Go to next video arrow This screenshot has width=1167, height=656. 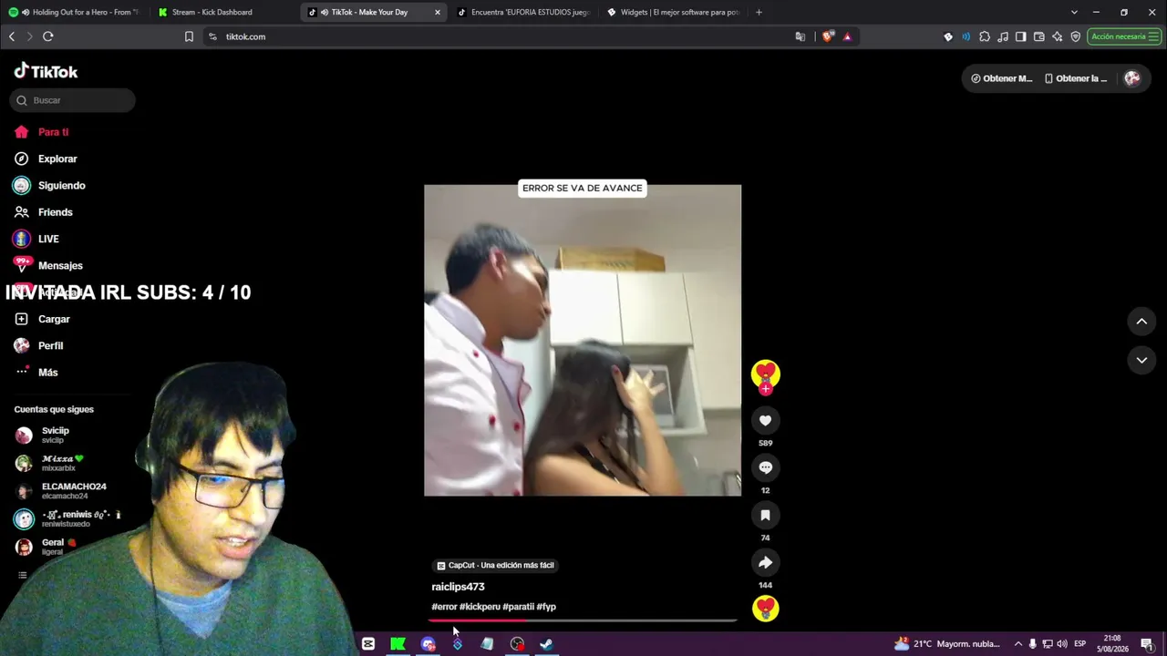[1141, 360]
